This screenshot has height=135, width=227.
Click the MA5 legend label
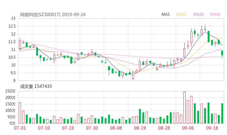pos(165,14)
